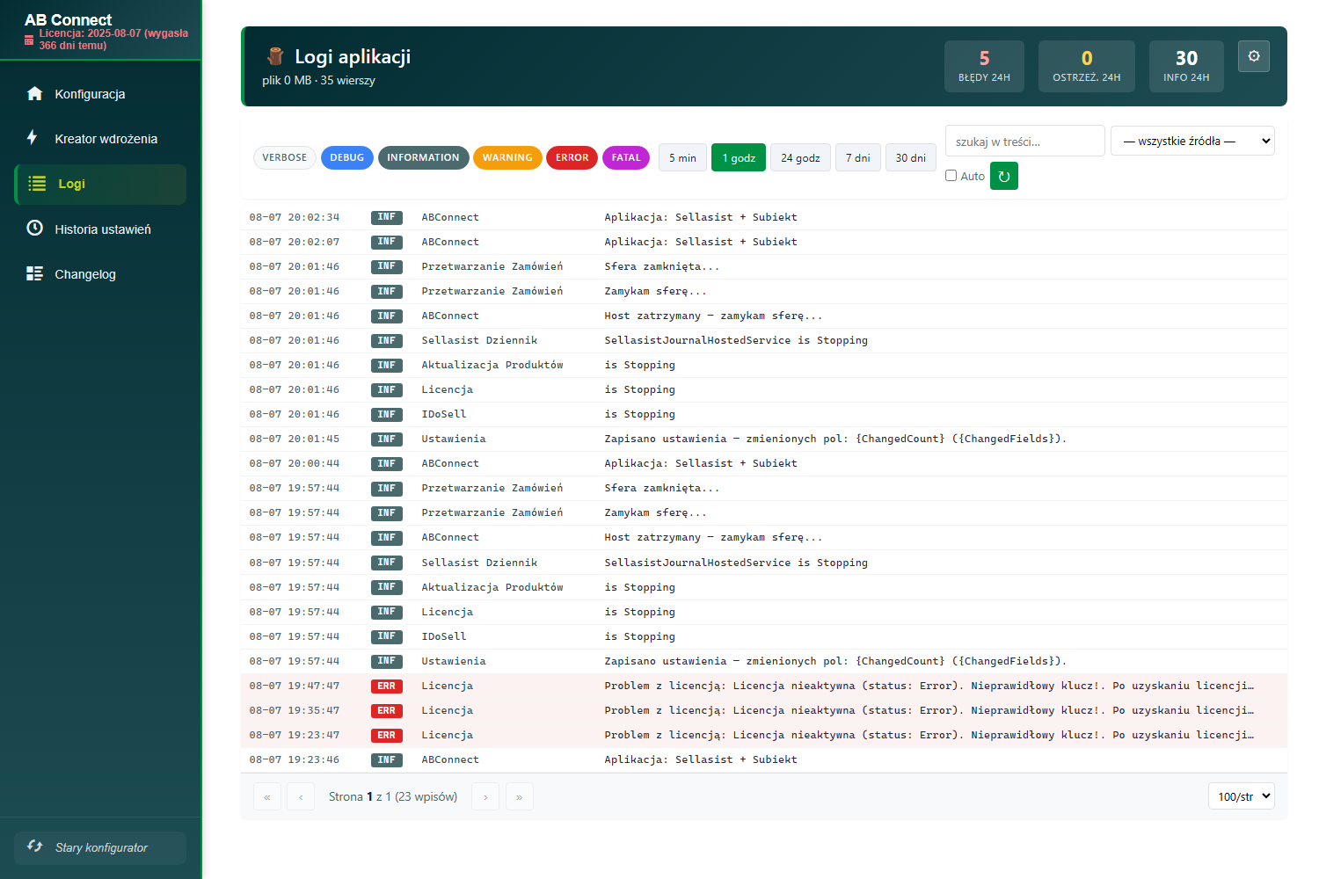This screenshot has height=879, width=1319.
Task: Select the 30 dni time range
Action: 911,157
